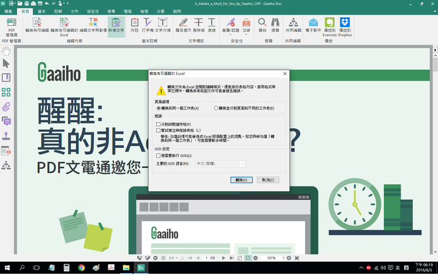This screenshot has height=275, width=438.
Task: Select 轉換到同一個工作表 radio option
Action: 158,108
